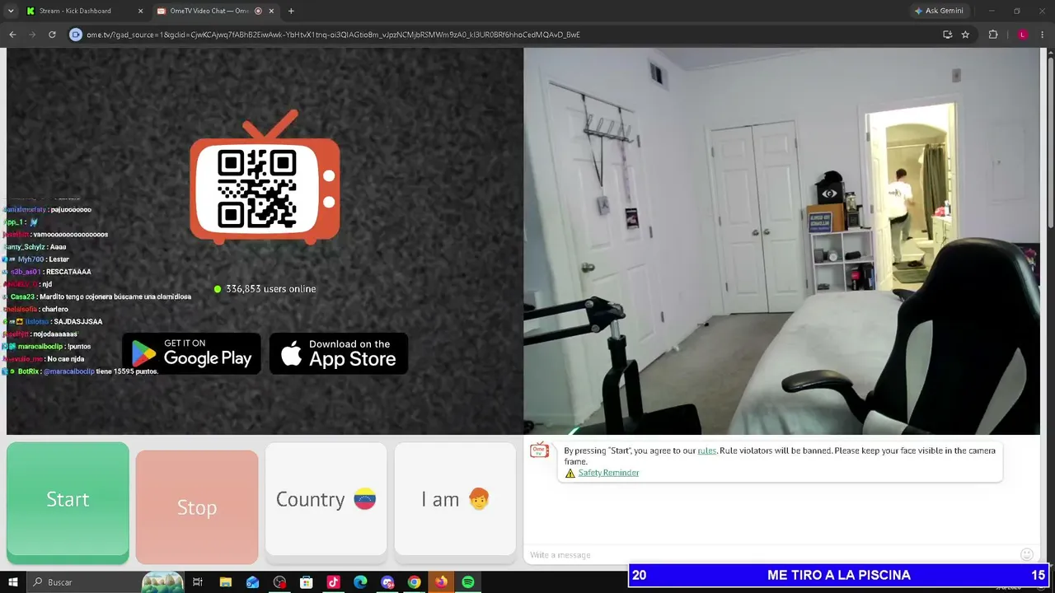
Task: Open the Chrome three-dot menu
Action: pyautogui.click(x=1043, y=35)
